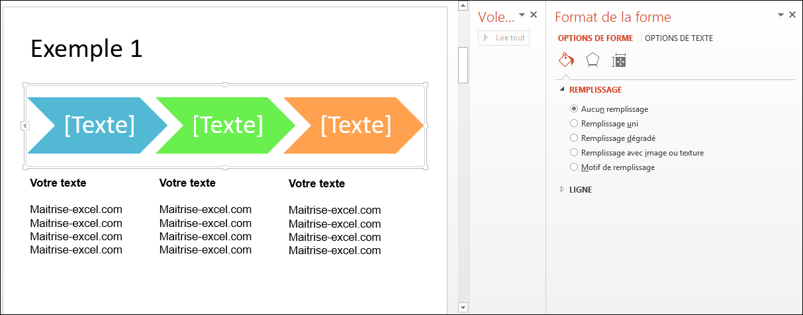803x315 pixels.
Task: Select Remplissage uni radio option
Action: [x=574, y=123]
